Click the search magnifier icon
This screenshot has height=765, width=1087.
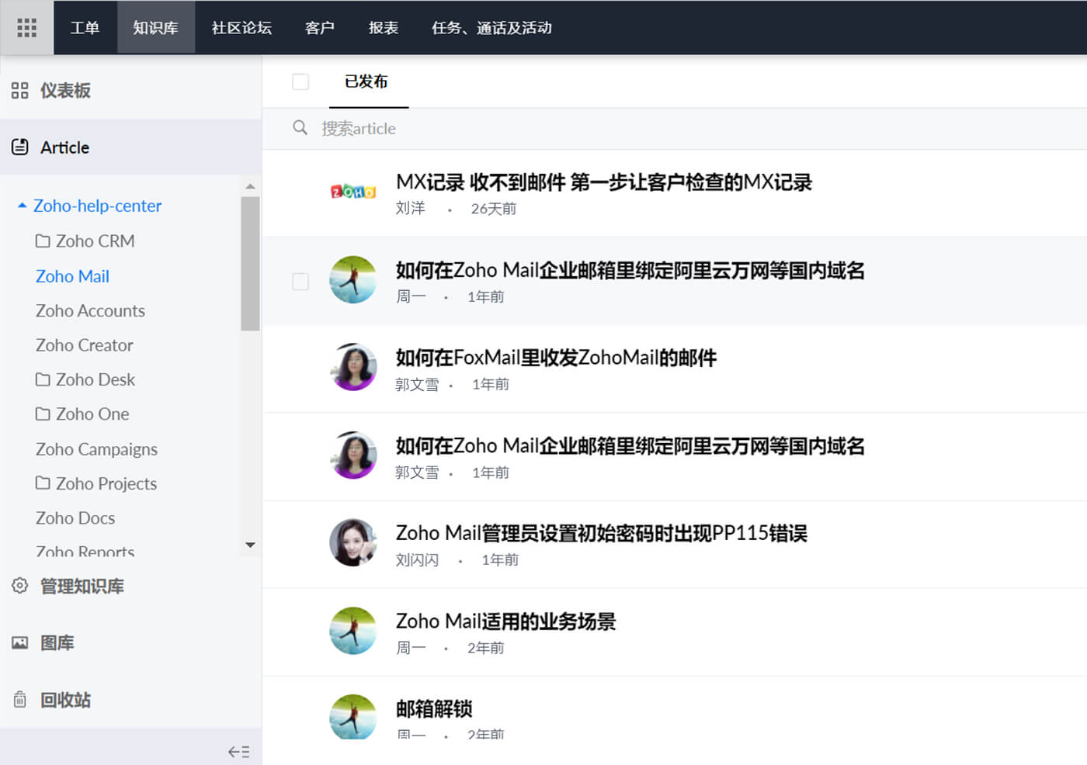(x=300, y=127)
